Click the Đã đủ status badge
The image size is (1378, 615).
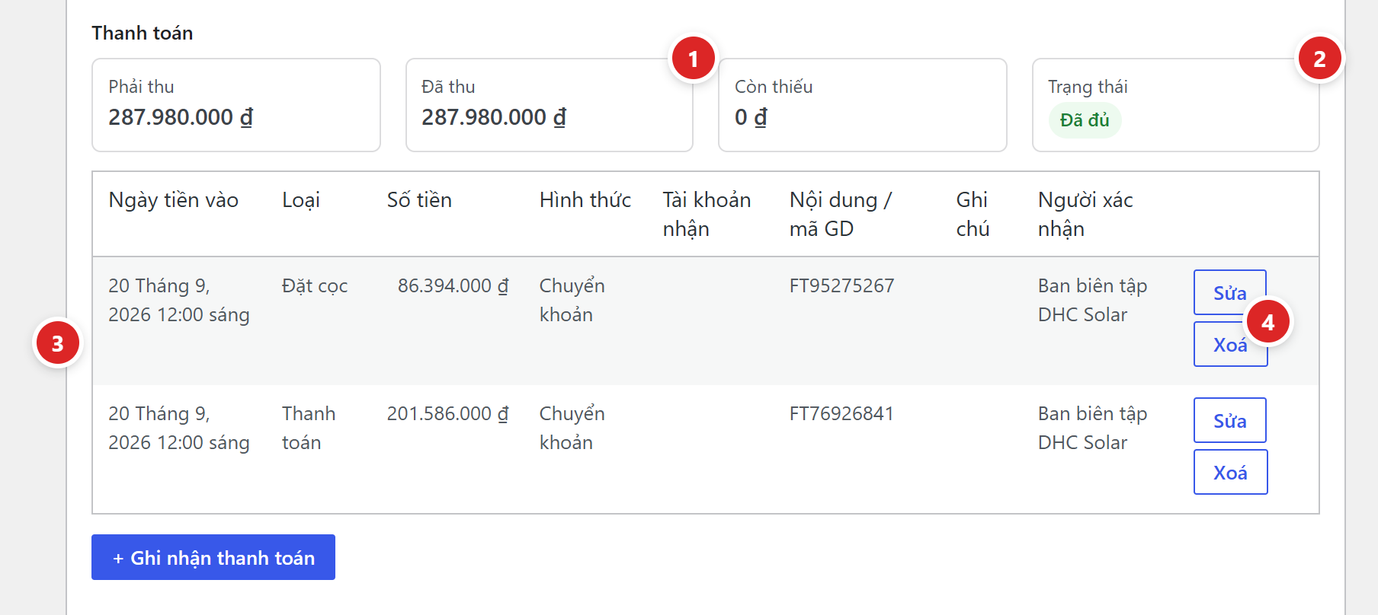[1085, 120]
